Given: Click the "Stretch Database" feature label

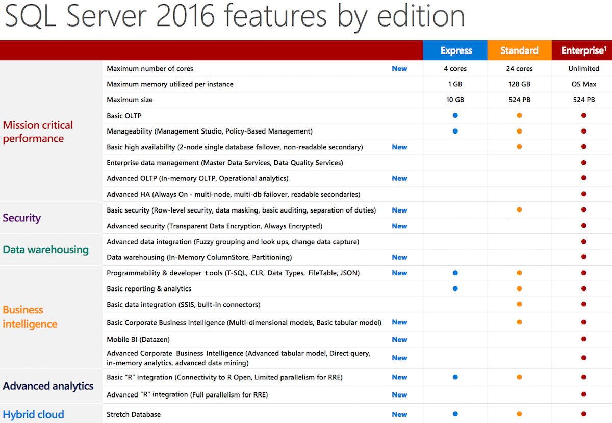Looking at the screenshot, I should pos(134,414).
